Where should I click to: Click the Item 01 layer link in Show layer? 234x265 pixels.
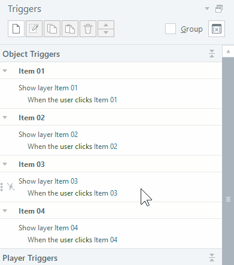point(66,88)
